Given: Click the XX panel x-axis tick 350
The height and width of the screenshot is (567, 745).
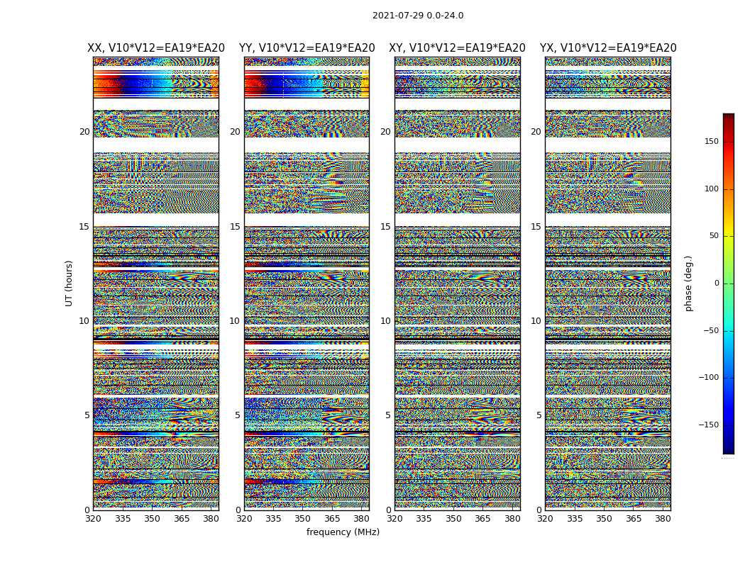Looking at the screenshot, I should (x=152, y=519).
